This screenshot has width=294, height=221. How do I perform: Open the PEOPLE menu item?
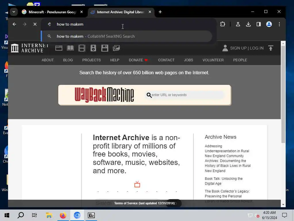point(240,60)
